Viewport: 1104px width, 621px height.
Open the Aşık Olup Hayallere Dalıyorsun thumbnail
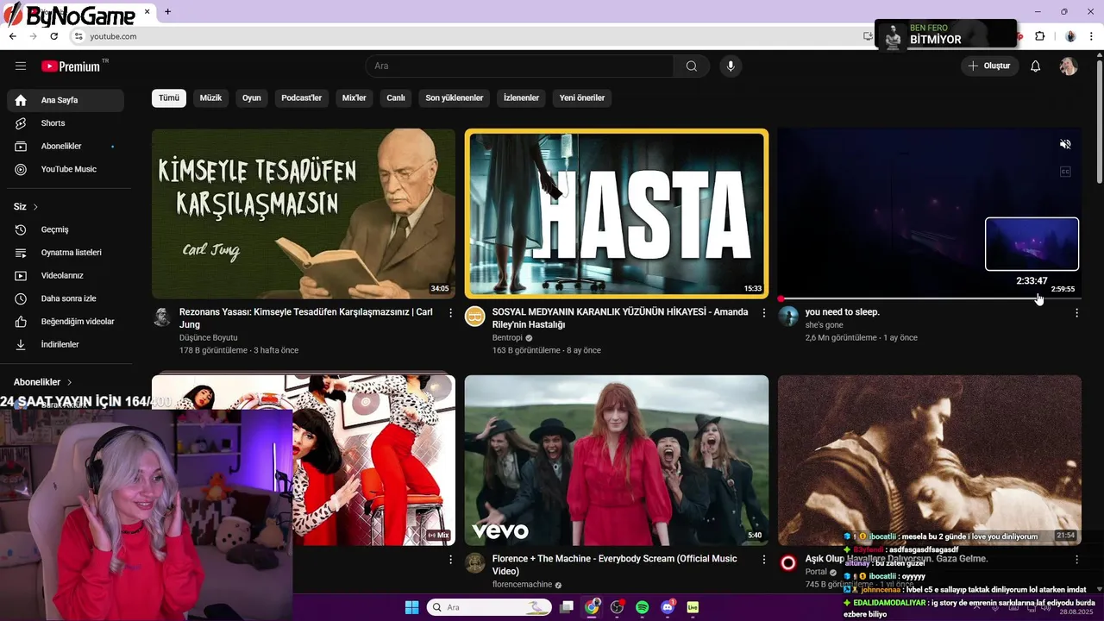point(929,460)
